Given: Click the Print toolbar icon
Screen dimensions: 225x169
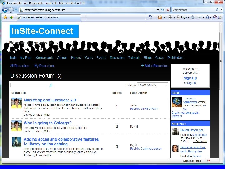Looking at the screenshot, I should point(170,18).
